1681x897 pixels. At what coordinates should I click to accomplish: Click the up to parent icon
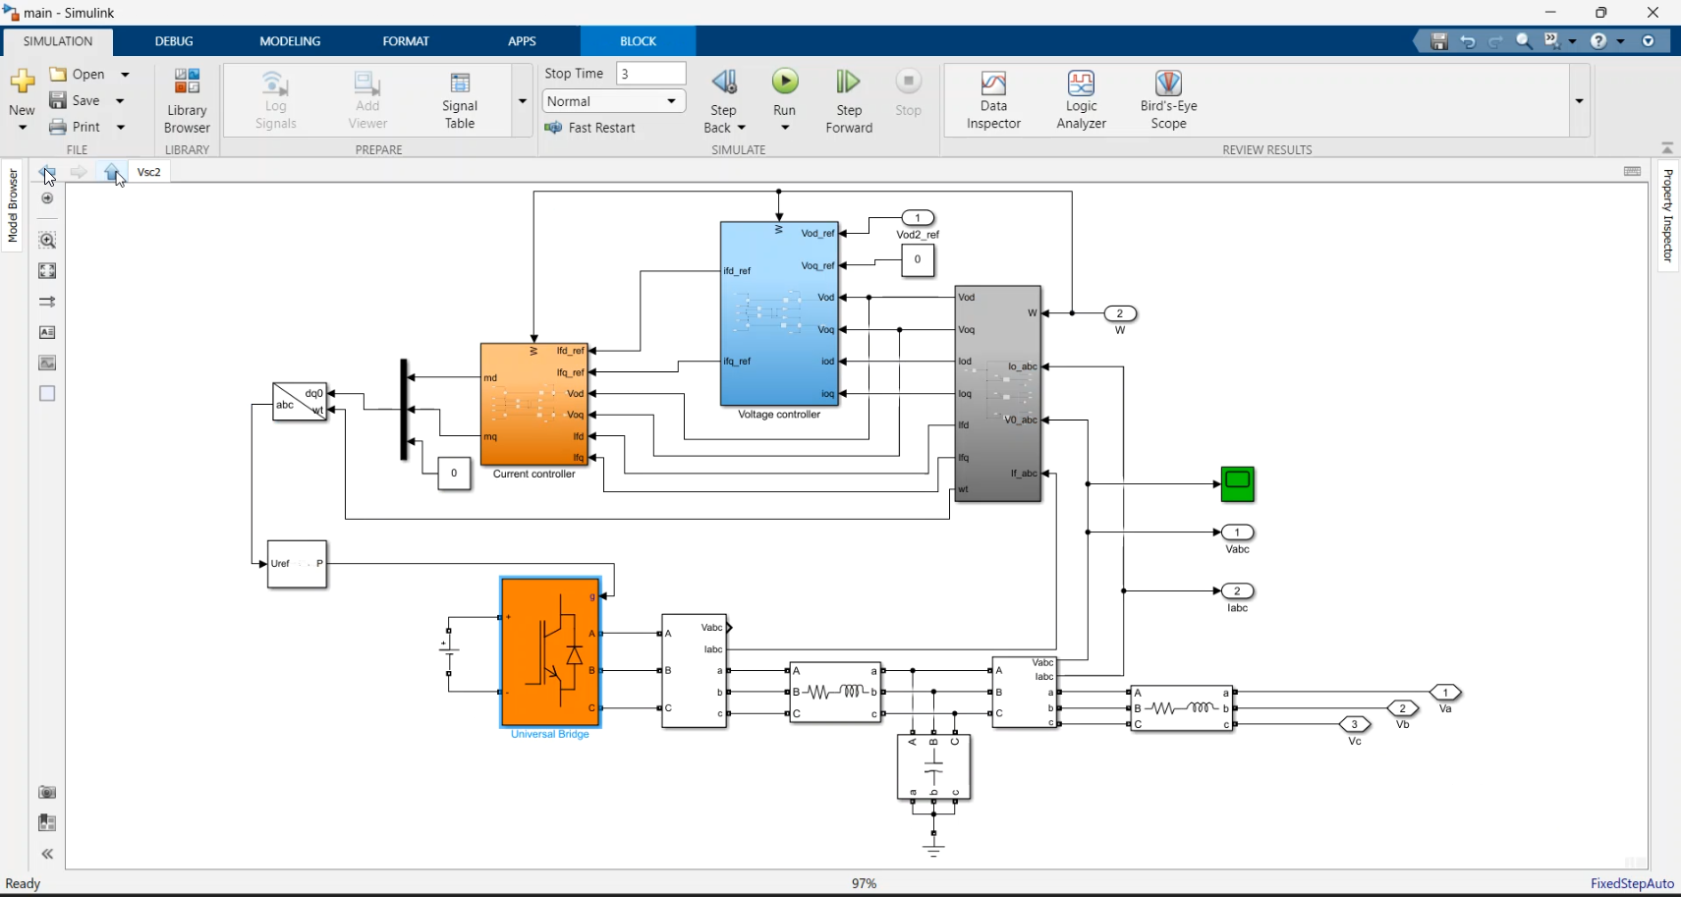111,172
